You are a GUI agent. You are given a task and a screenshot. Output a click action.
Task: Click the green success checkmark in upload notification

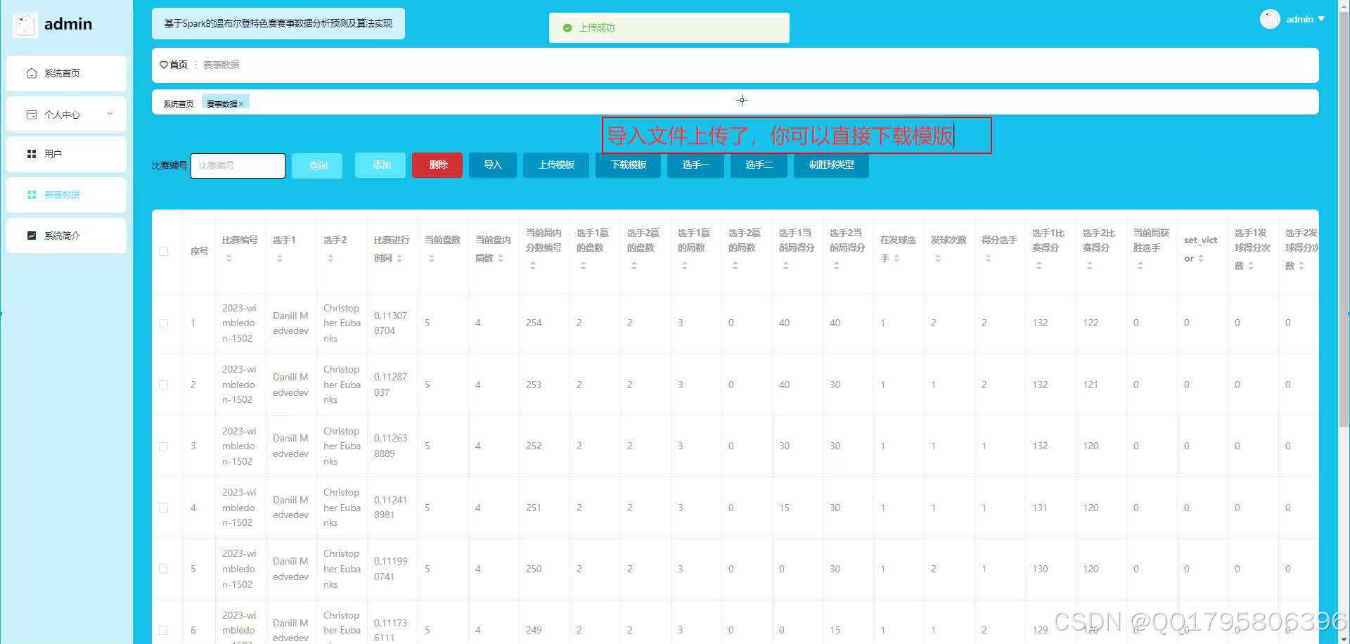tap(567, 27)
